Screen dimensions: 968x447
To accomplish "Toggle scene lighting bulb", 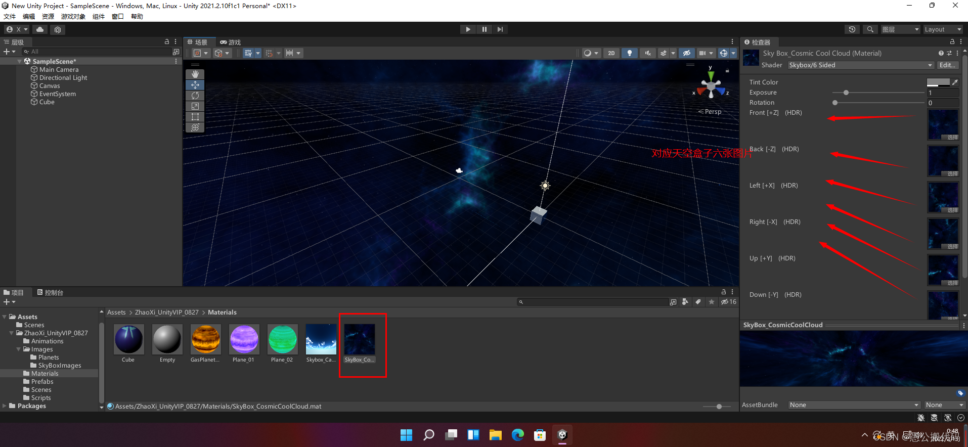I will tap(629, 53).
